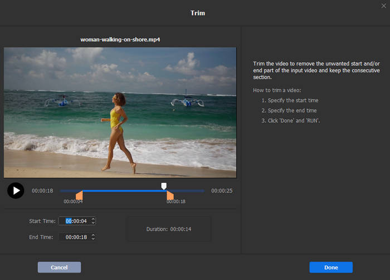Click the woman-walking-on-shore.mp4 filename
The image size is (390, 280).
pyautogui.click(x=120, y=39)
